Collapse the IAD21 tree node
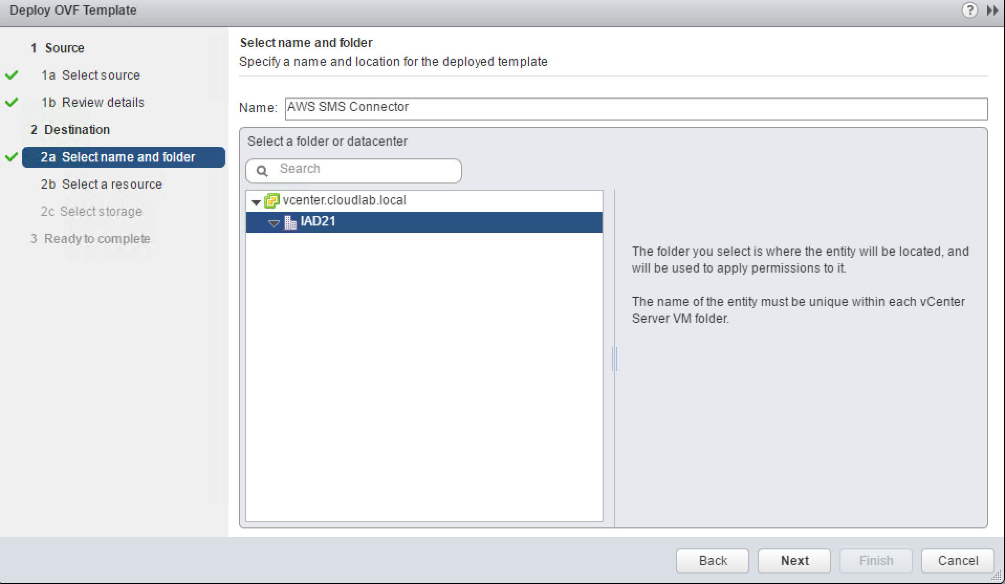 point(274,223)
